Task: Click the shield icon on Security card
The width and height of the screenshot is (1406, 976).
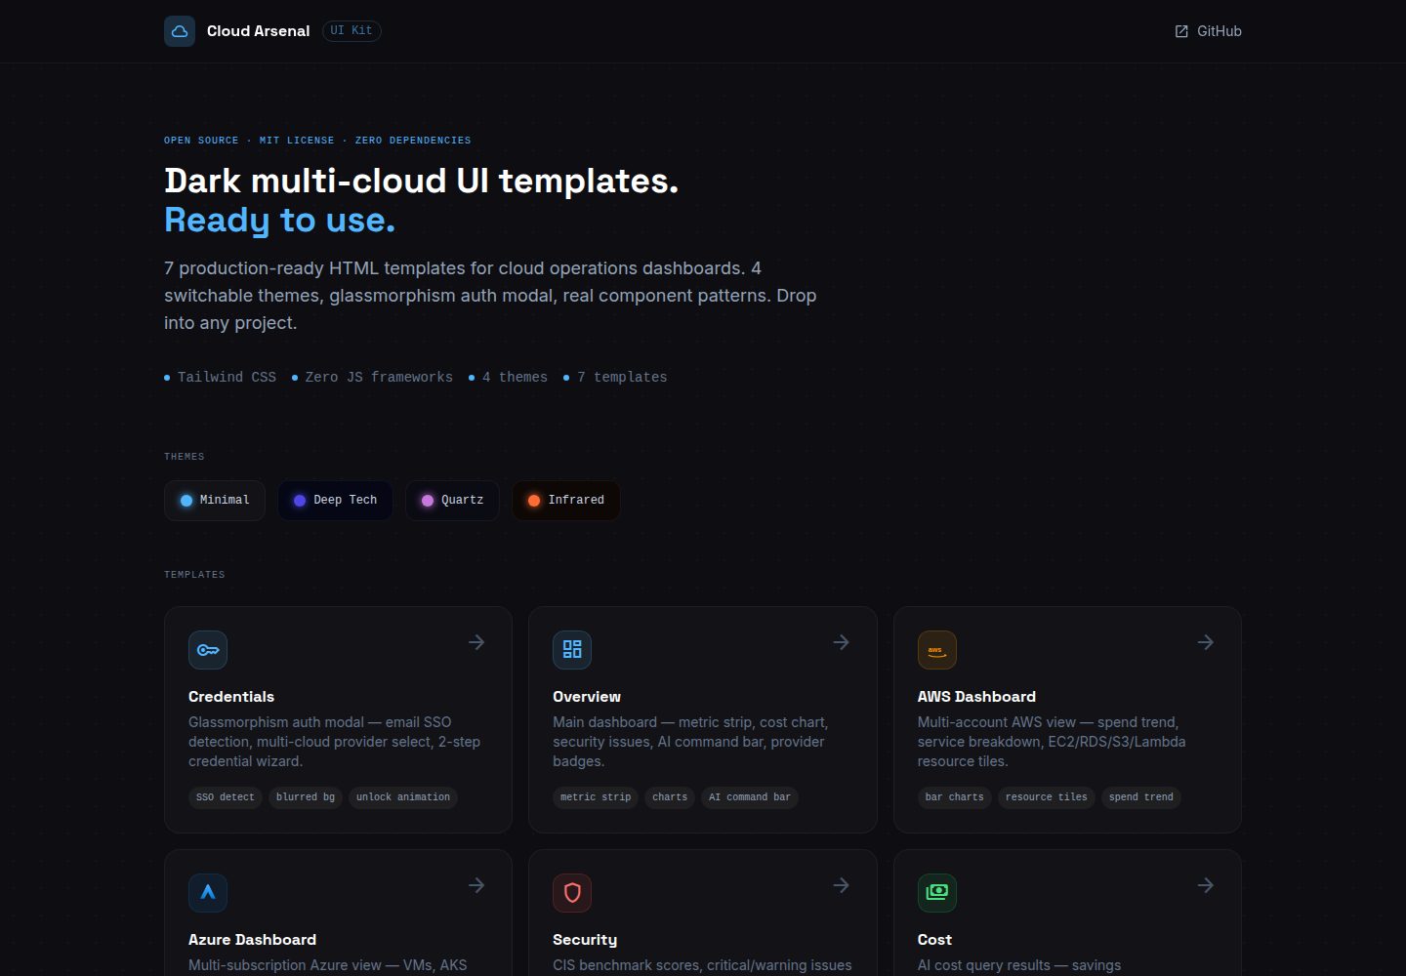Action: tap(572, 893)
